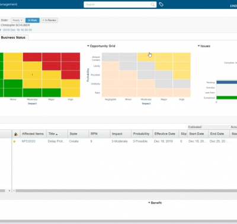237x224 pixels.
Task: Collapse the Benefit section
Action: point(149,203)
